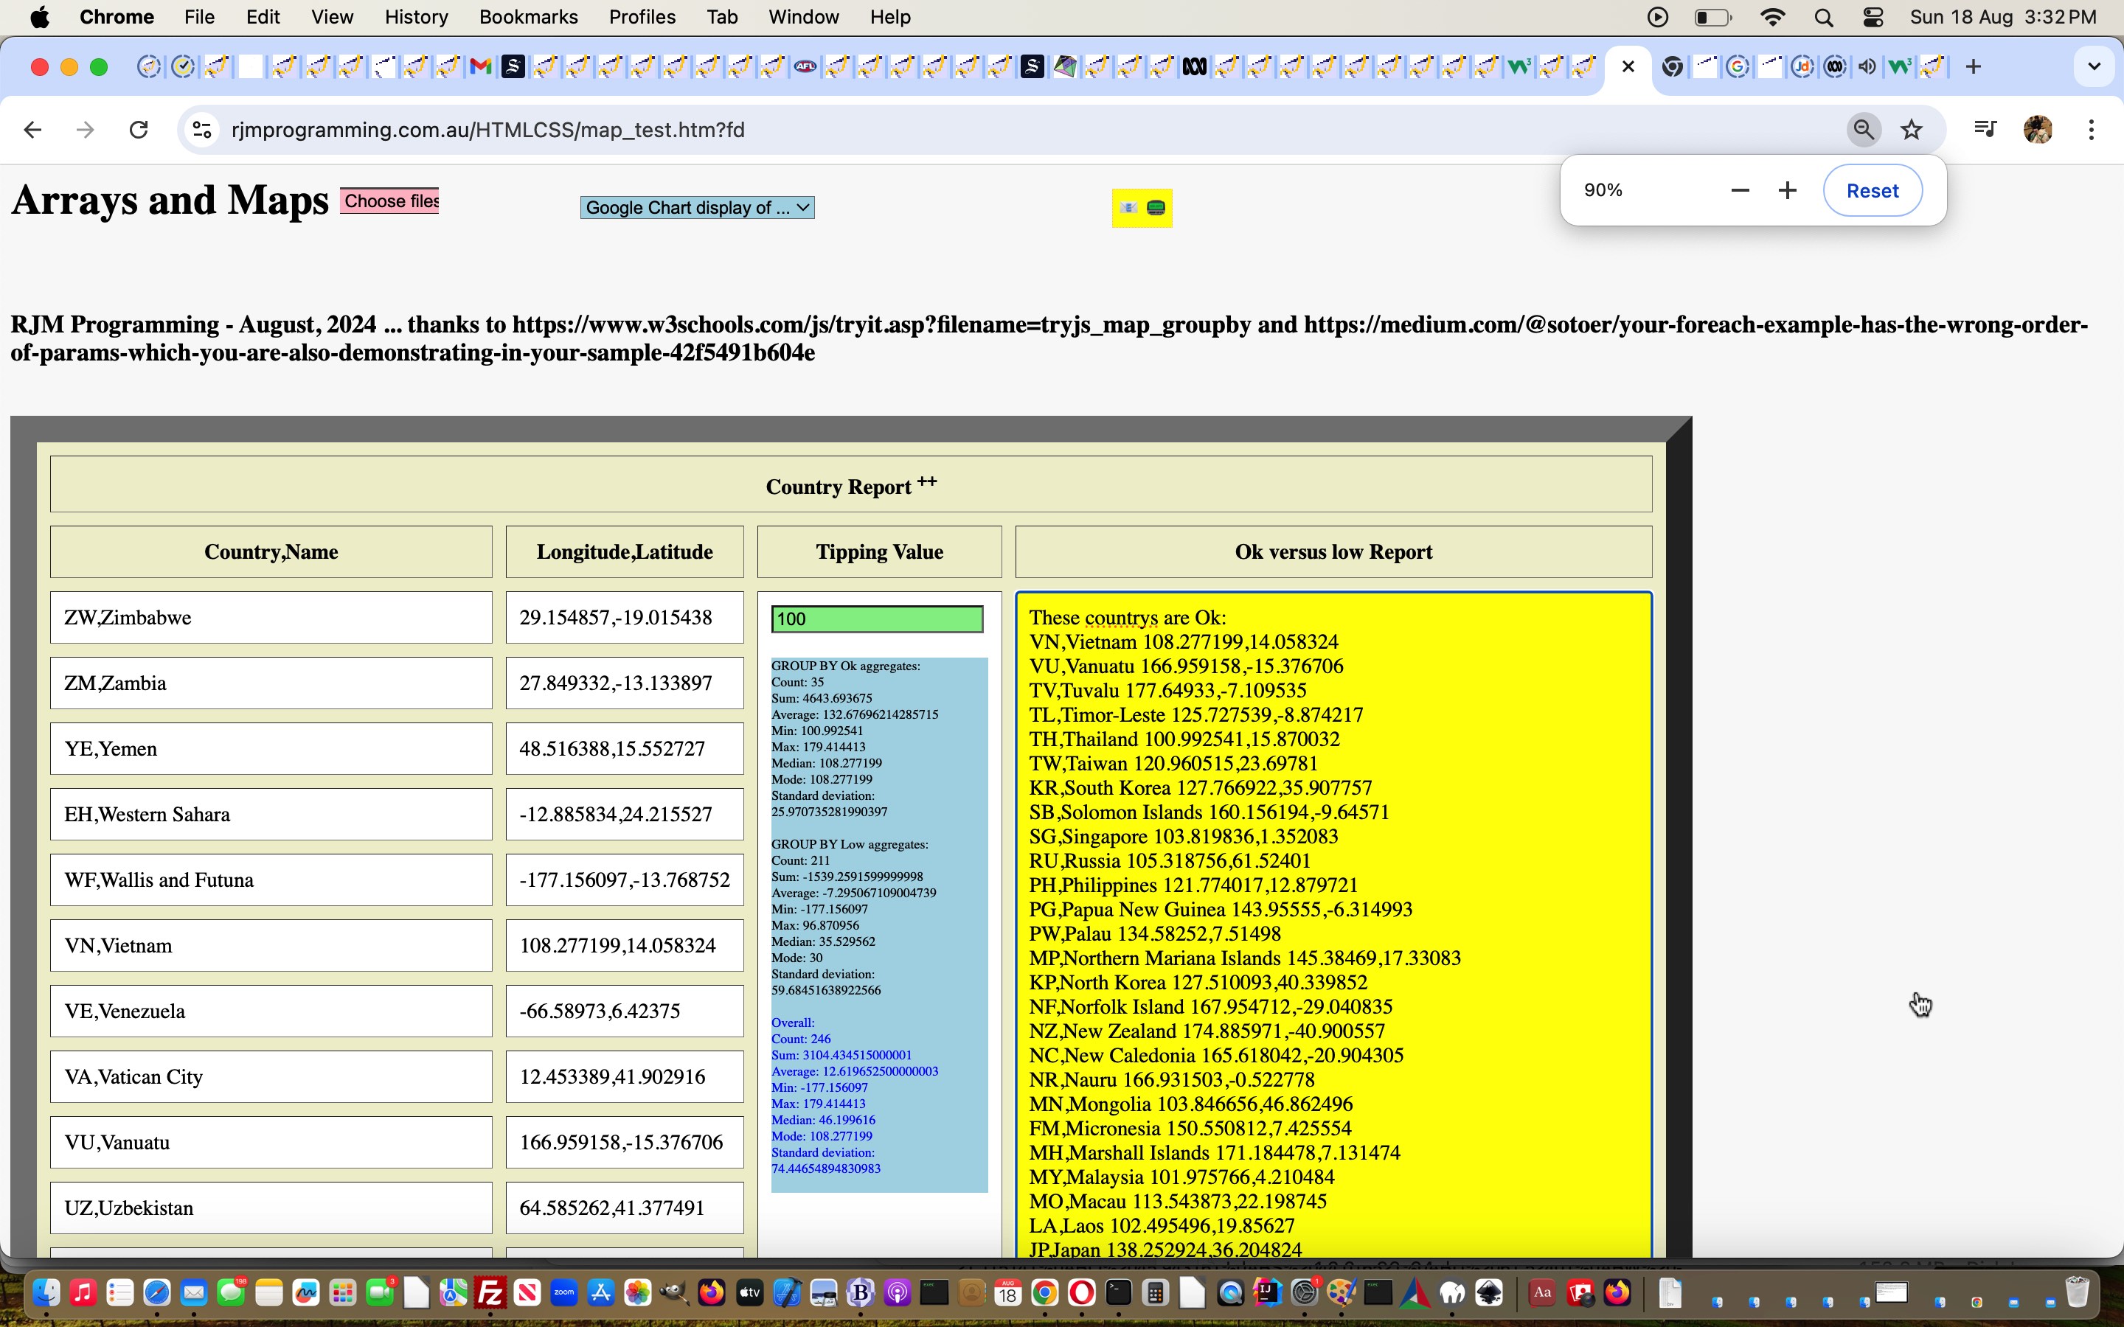2124x1327 pixels.
Task: Open GIMP from the Dock
Action: (675, 1293)
